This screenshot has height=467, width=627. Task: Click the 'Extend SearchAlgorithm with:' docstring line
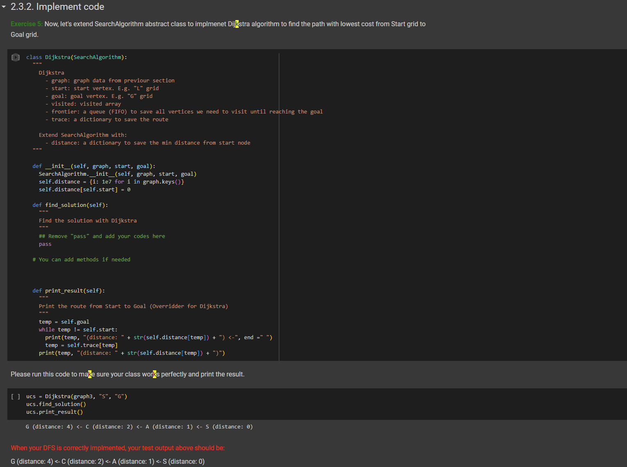(83, 135)
